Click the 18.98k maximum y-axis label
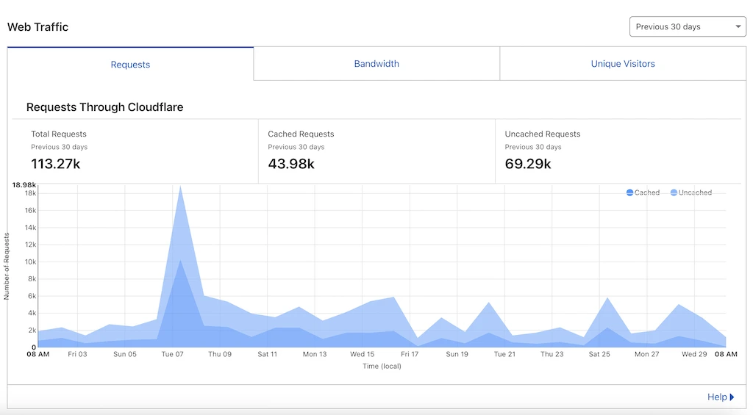Viewport: 753px width, 415px height. coord(24,185)
